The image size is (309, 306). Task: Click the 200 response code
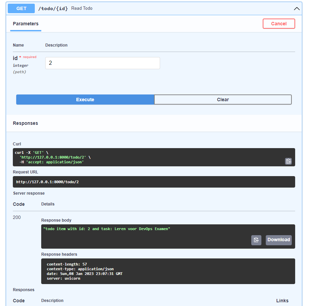pos(17,217)
